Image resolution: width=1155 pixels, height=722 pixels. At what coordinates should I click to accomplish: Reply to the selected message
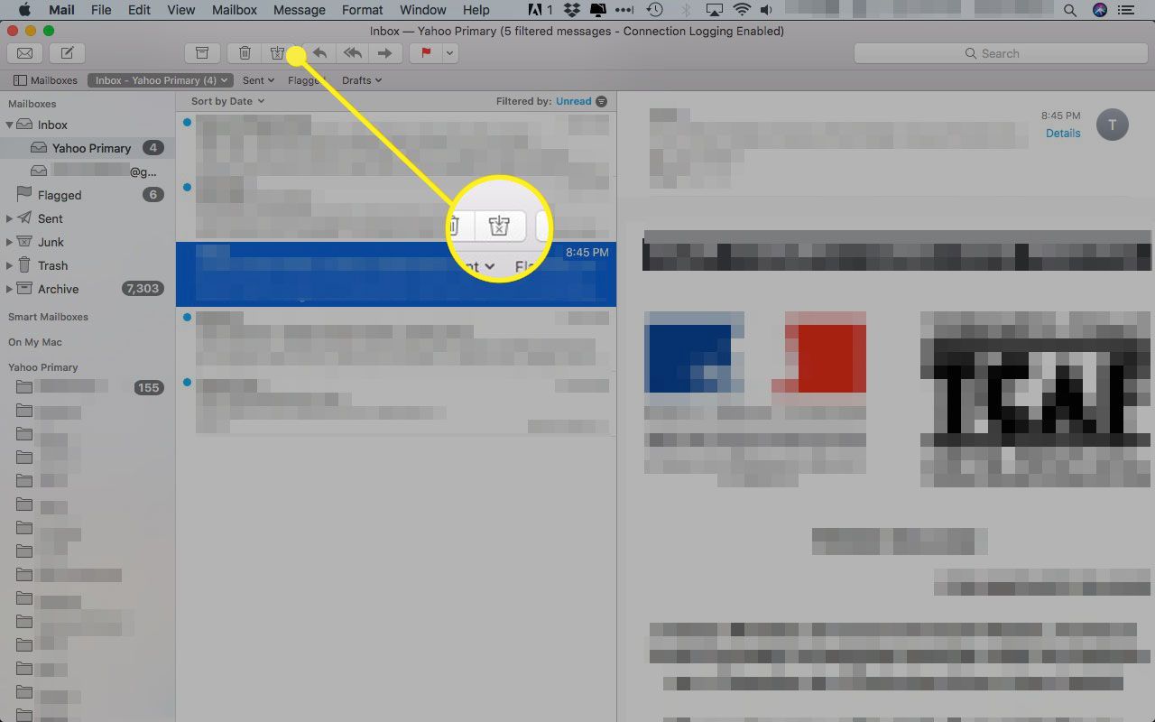pos(319,53)
